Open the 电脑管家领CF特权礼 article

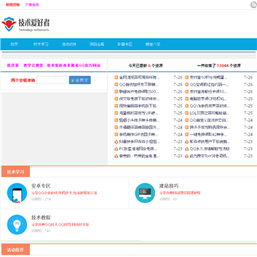point(208,99)
